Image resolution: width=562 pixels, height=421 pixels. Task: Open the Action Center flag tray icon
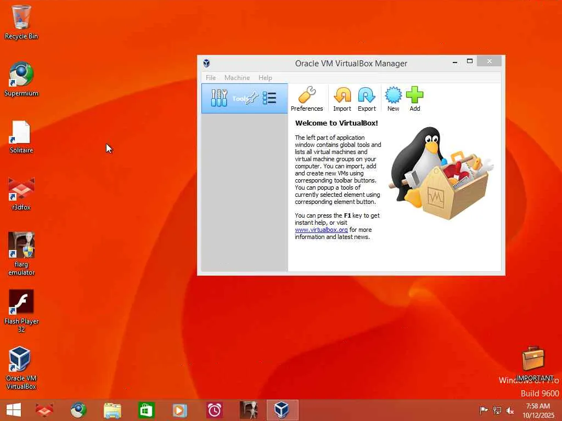click(484, 410)
